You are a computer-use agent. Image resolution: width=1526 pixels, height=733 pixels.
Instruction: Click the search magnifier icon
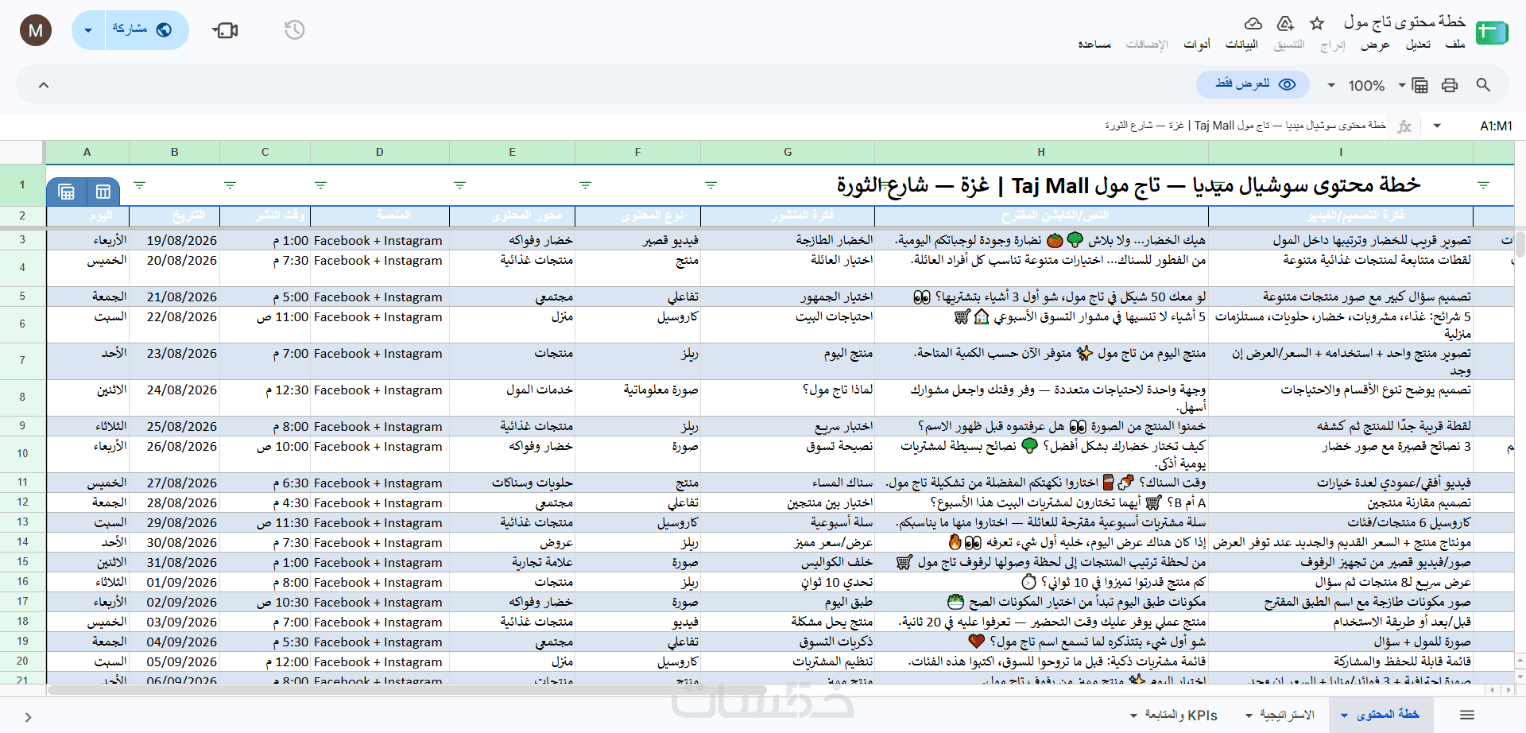[x=1483, y=85]
